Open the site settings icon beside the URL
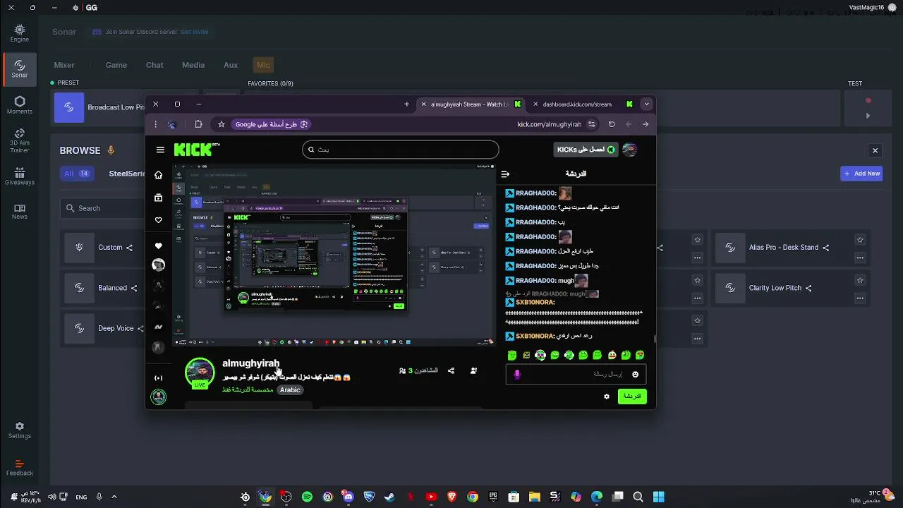The image size is (903, 508). tap(592, 124)
